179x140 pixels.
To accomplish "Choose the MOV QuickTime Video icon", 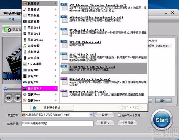I will (x=64, y=81).
